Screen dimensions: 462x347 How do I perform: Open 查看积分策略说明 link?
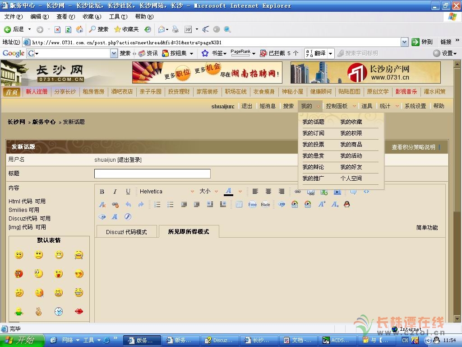[x=413, y=147]
